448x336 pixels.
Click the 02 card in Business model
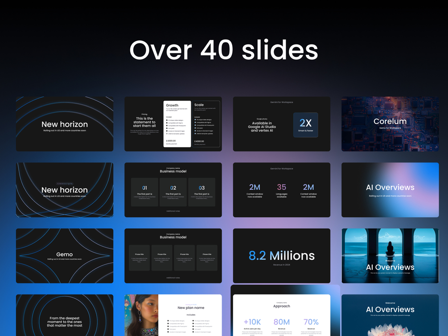173,192
